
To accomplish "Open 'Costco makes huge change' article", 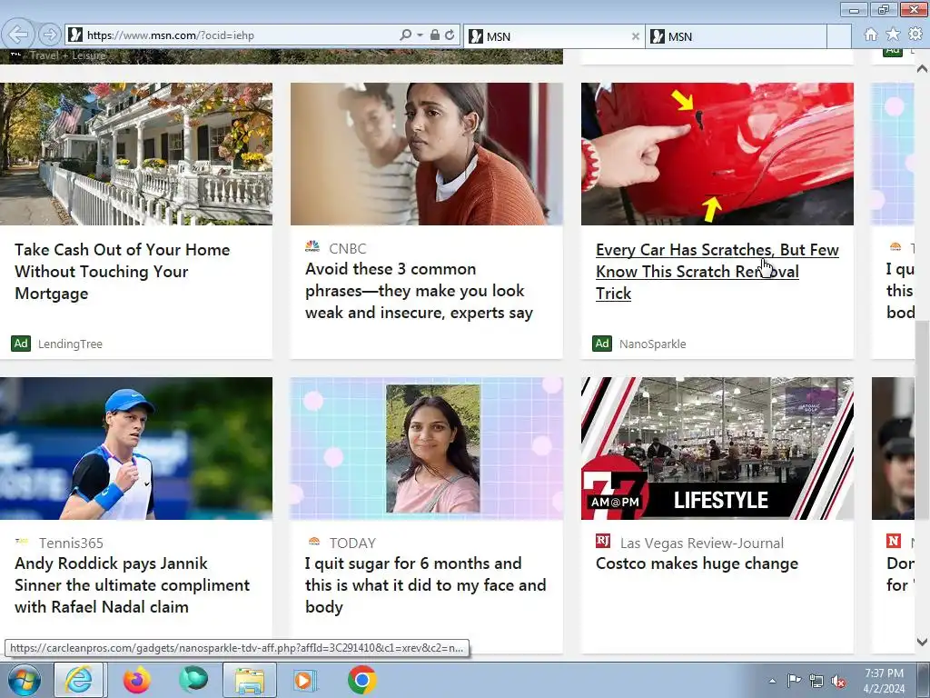I will pyautogui.click(x=697, y=563).
